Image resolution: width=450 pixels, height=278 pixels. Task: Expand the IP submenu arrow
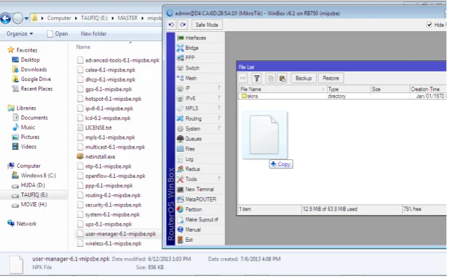[220, 88]
